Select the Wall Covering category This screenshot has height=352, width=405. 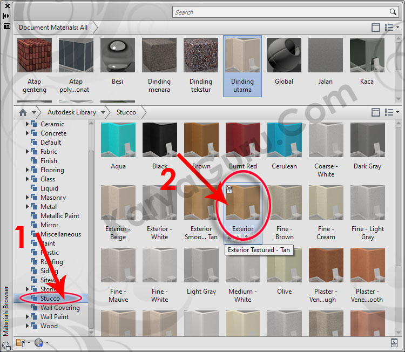(x=60, y=308)
